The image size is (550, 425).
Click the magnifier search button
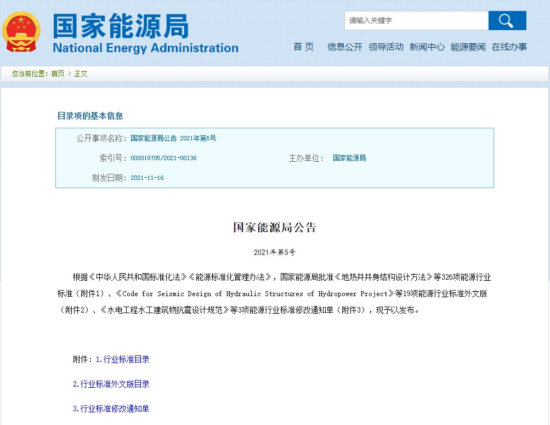tap(507, 21)
